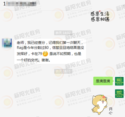The height and width of the screenshot is (117, 125).
Task: Select the white message bubble starting with 老师
Action: pyautogui.click(x=50, y=51)
